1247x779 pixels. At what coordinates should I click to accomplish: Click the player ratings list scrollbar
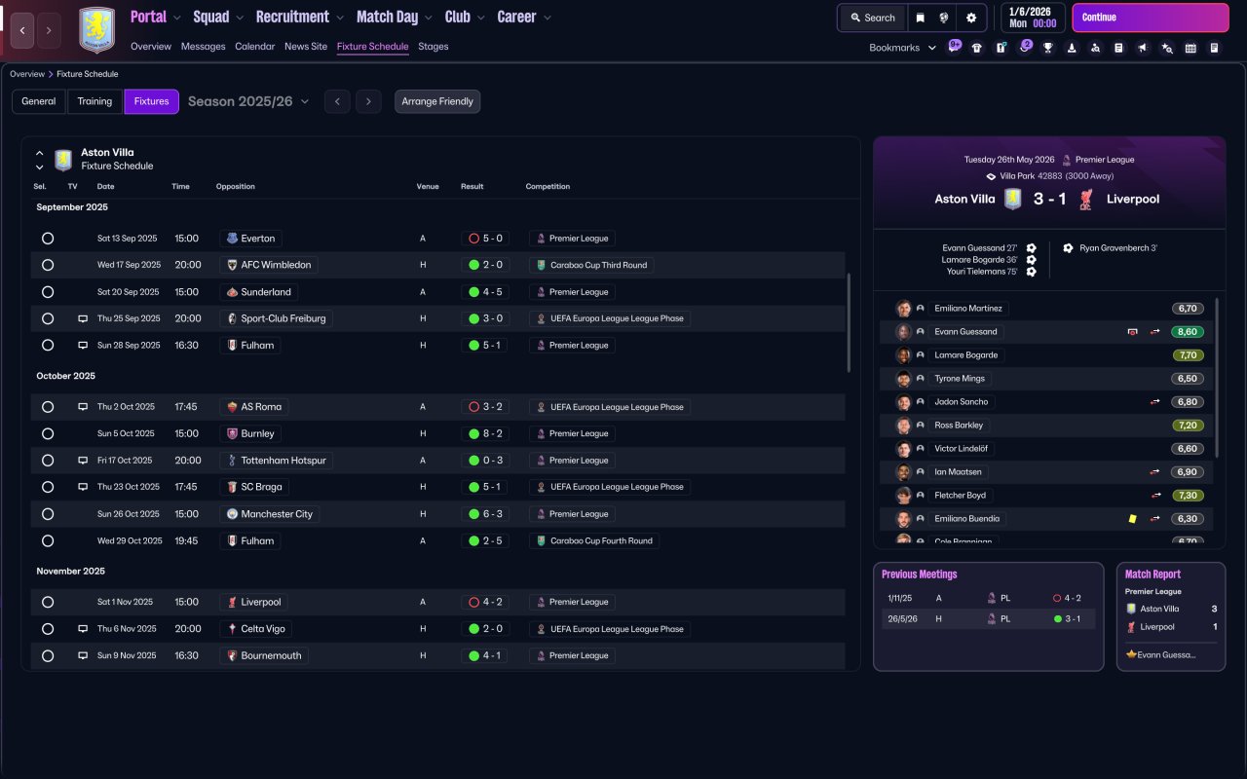(1218, 378)
